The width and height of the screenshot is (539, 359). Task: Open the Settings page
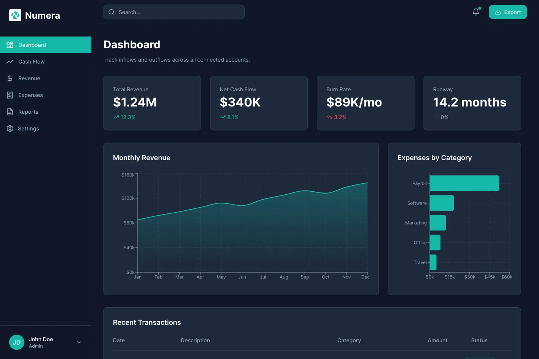46,129
